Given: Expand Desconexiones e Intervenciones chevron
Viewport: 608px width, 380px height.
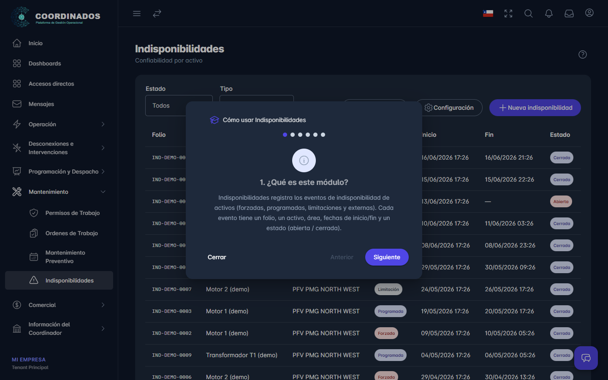Looking at the screenshot, I should pyautogui.click(x=103, y=148).
